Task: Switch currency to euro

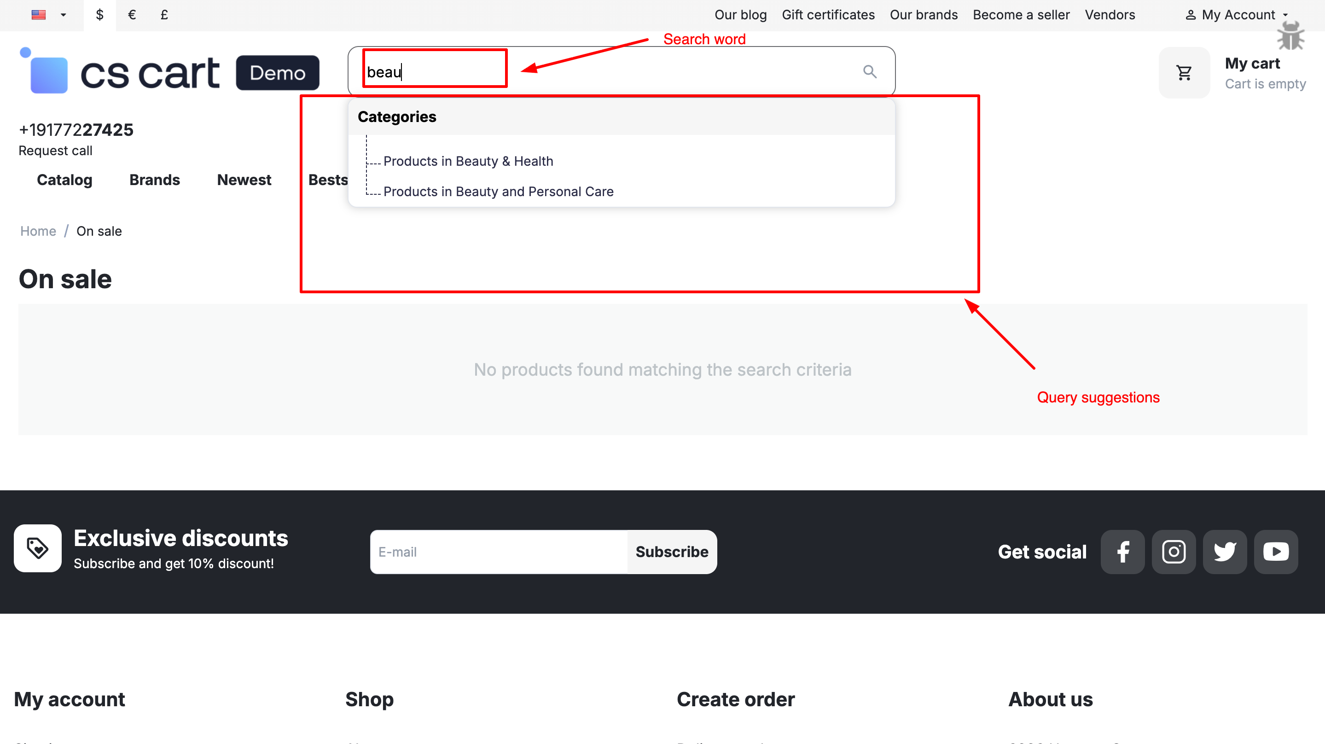Action: point(132,15)
